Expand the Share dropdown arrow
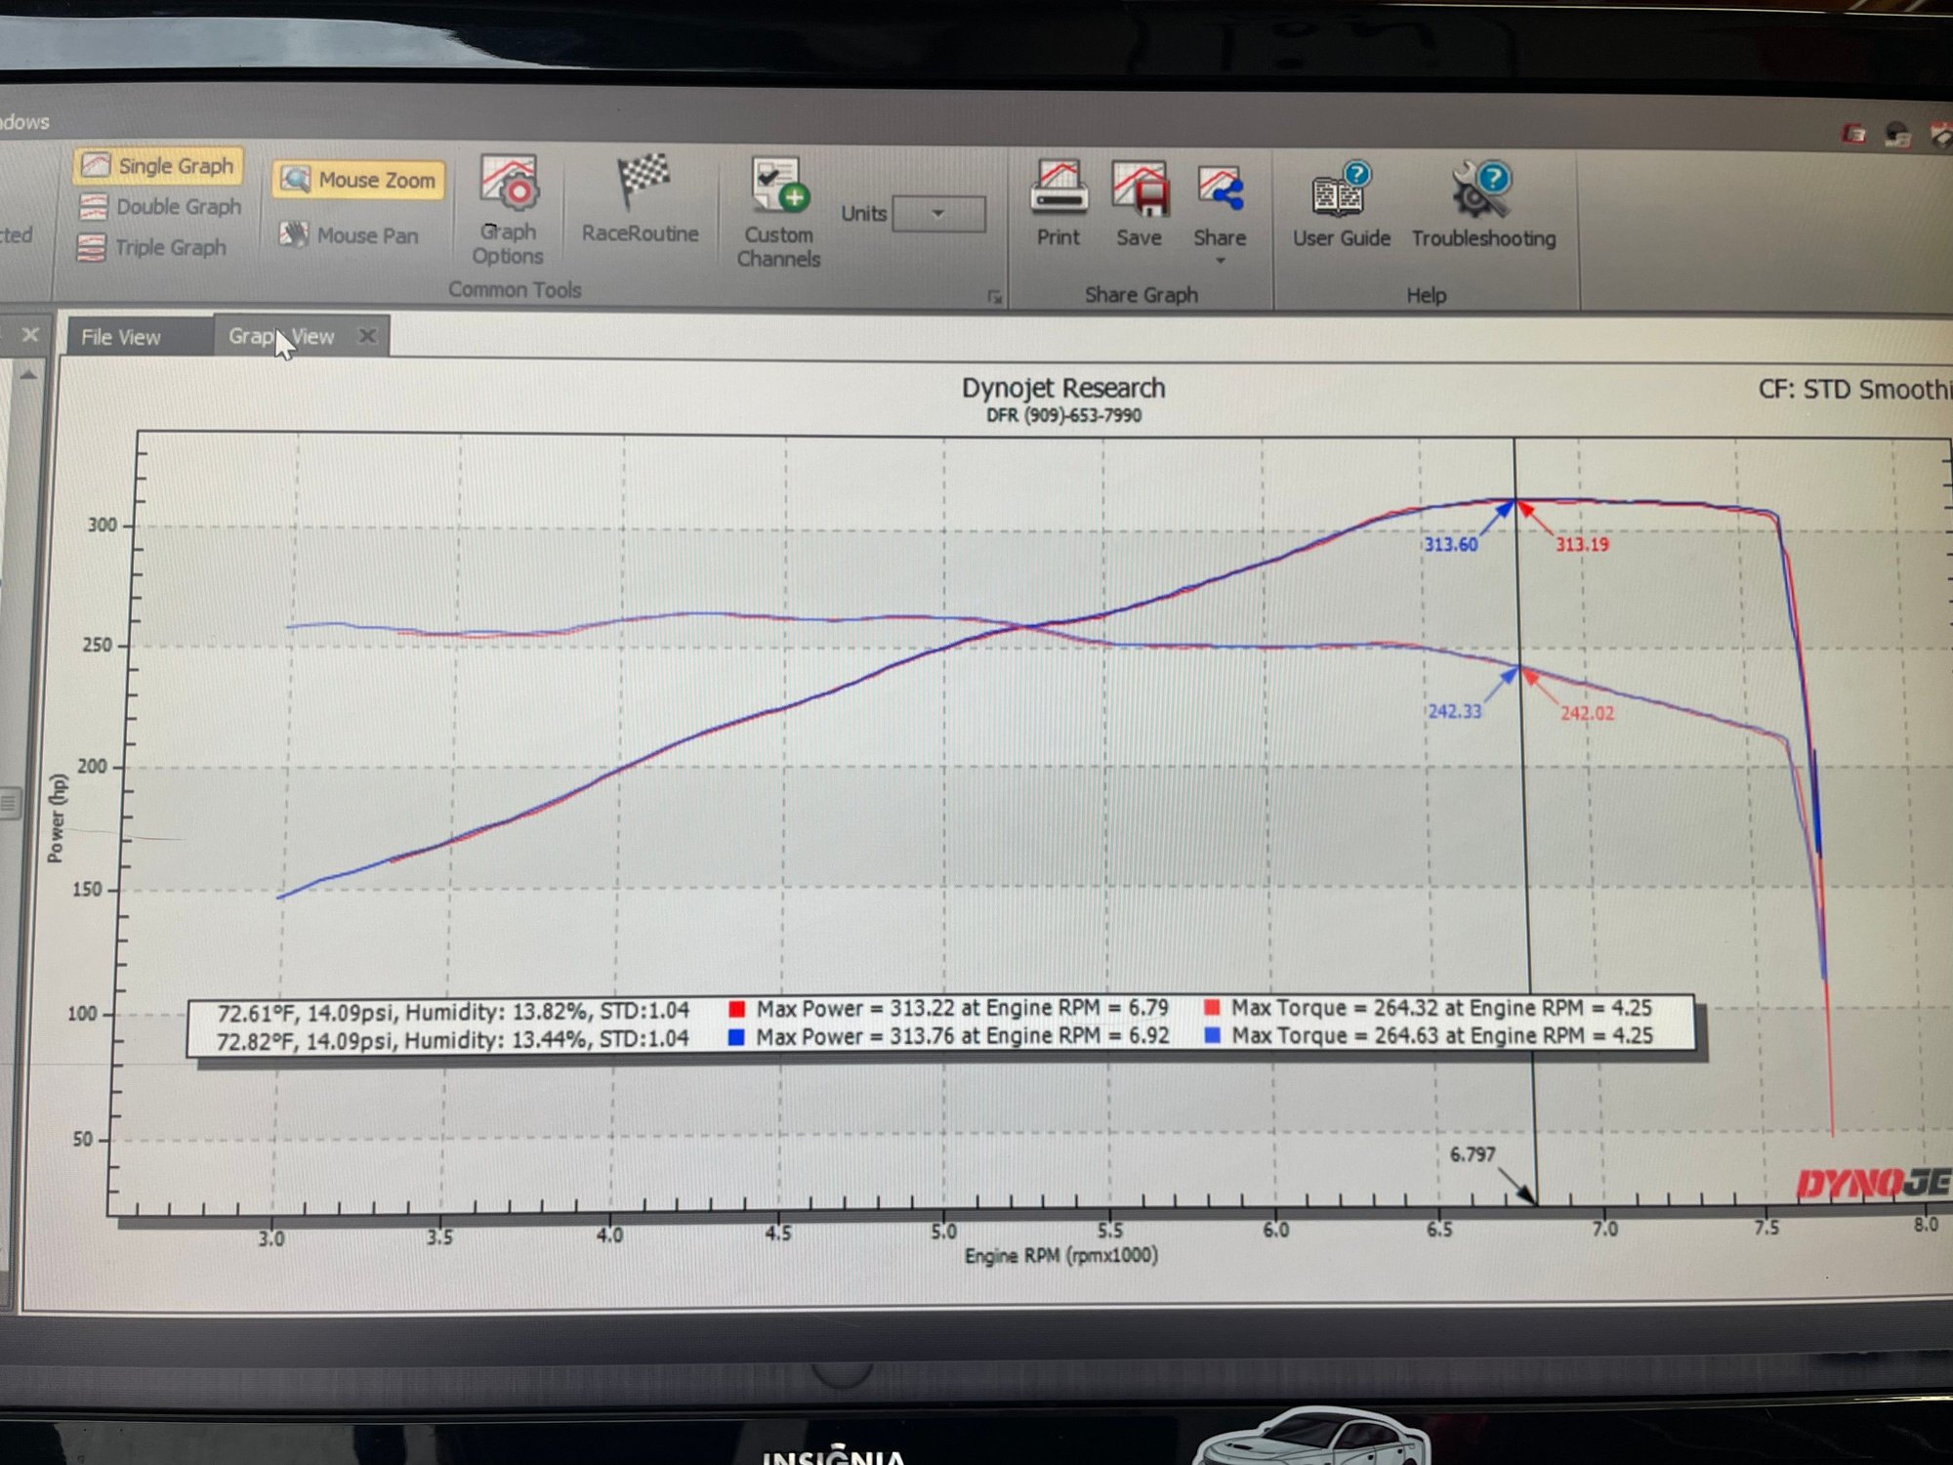 (1220, 261)
